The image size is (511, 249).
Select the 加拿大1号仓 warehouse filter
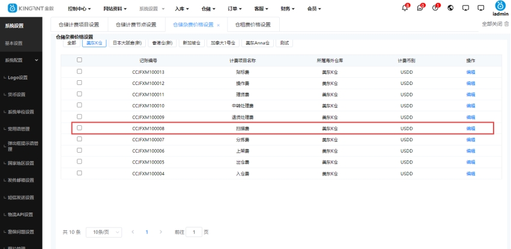[x=223, y=43]
